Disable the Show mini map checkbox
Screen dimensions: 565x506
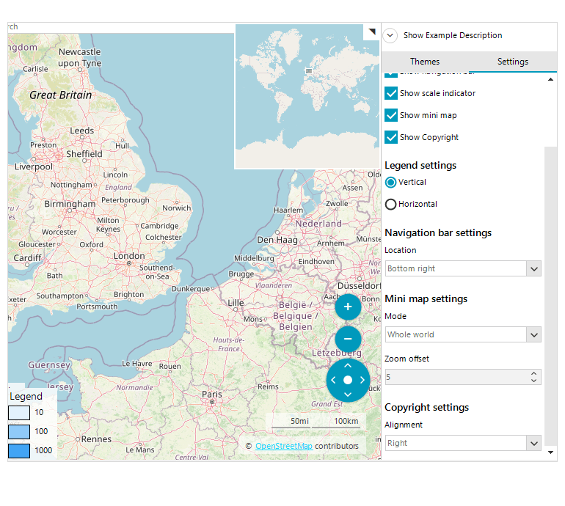pos(392,116)
